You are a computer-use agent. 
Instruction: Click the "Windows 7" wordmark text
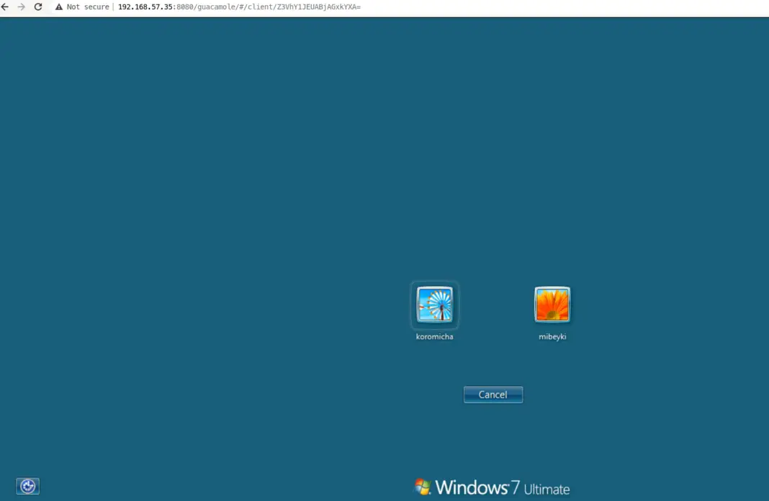pos(477,487)
